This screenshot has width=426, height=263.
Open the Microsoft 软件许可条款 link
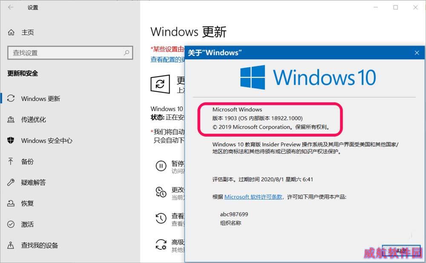[x=253, y=197]
